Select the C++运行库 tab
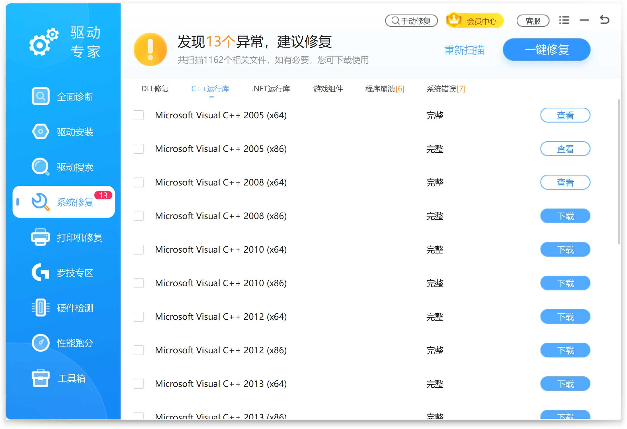The height and width of the screenshot is (429, 627). point(210,89)
